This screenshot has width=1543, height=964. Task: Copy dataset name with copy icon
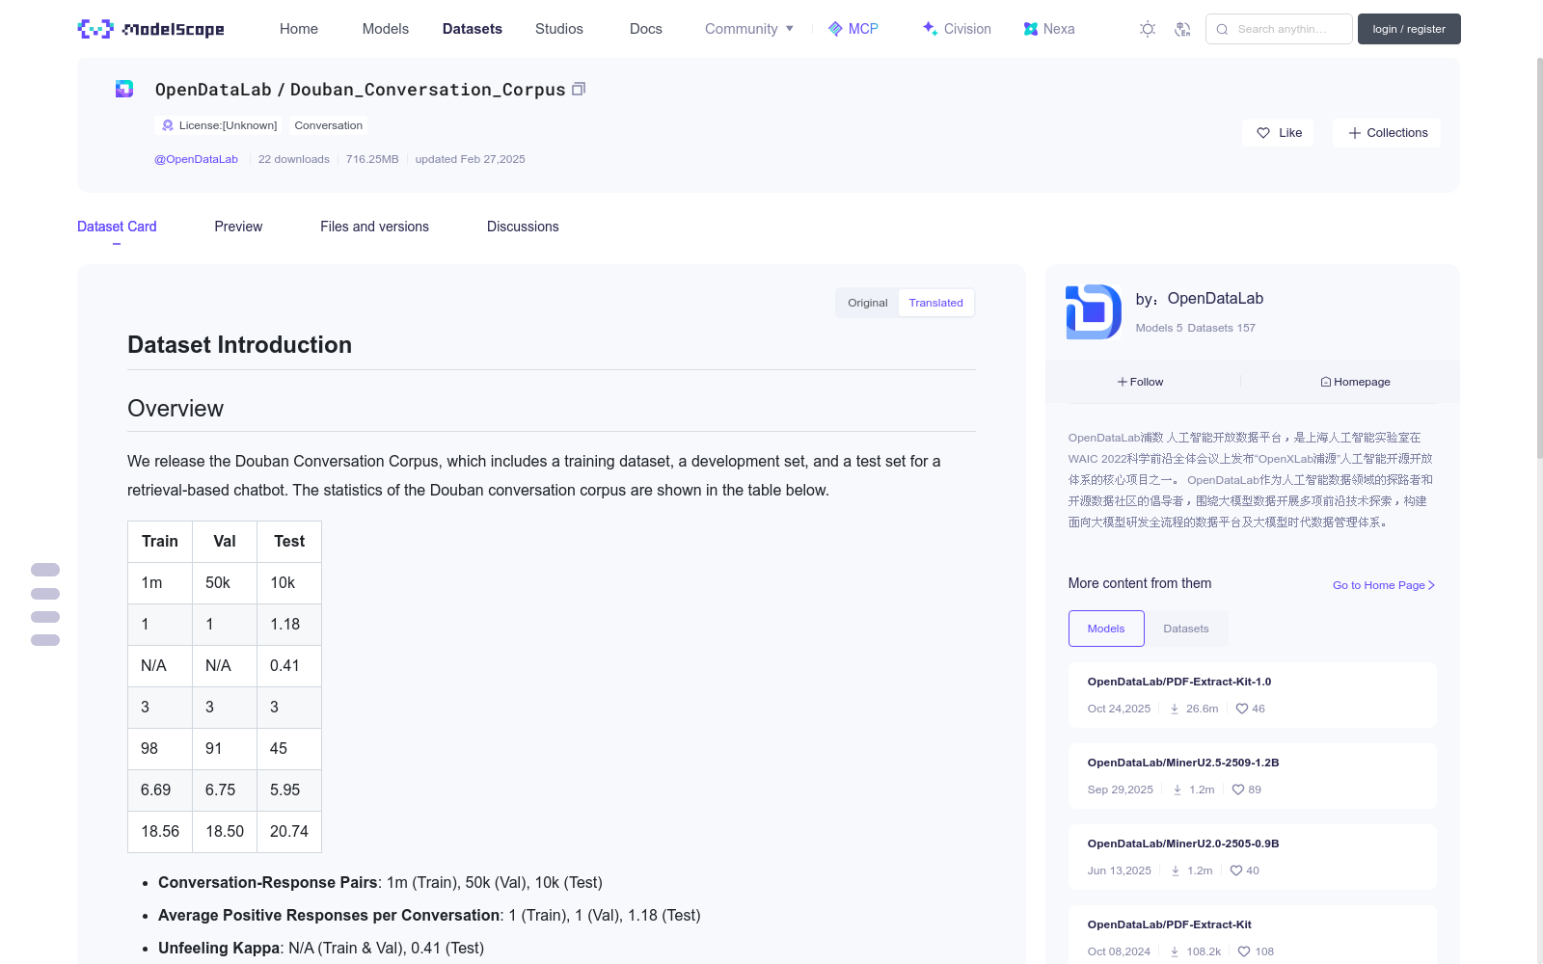pyautogui.click(x=579, y=89)
